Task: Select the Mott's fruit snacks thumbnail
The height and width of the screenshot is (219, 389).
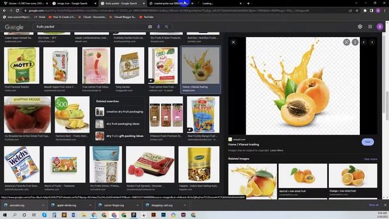Action: (22, 66)
